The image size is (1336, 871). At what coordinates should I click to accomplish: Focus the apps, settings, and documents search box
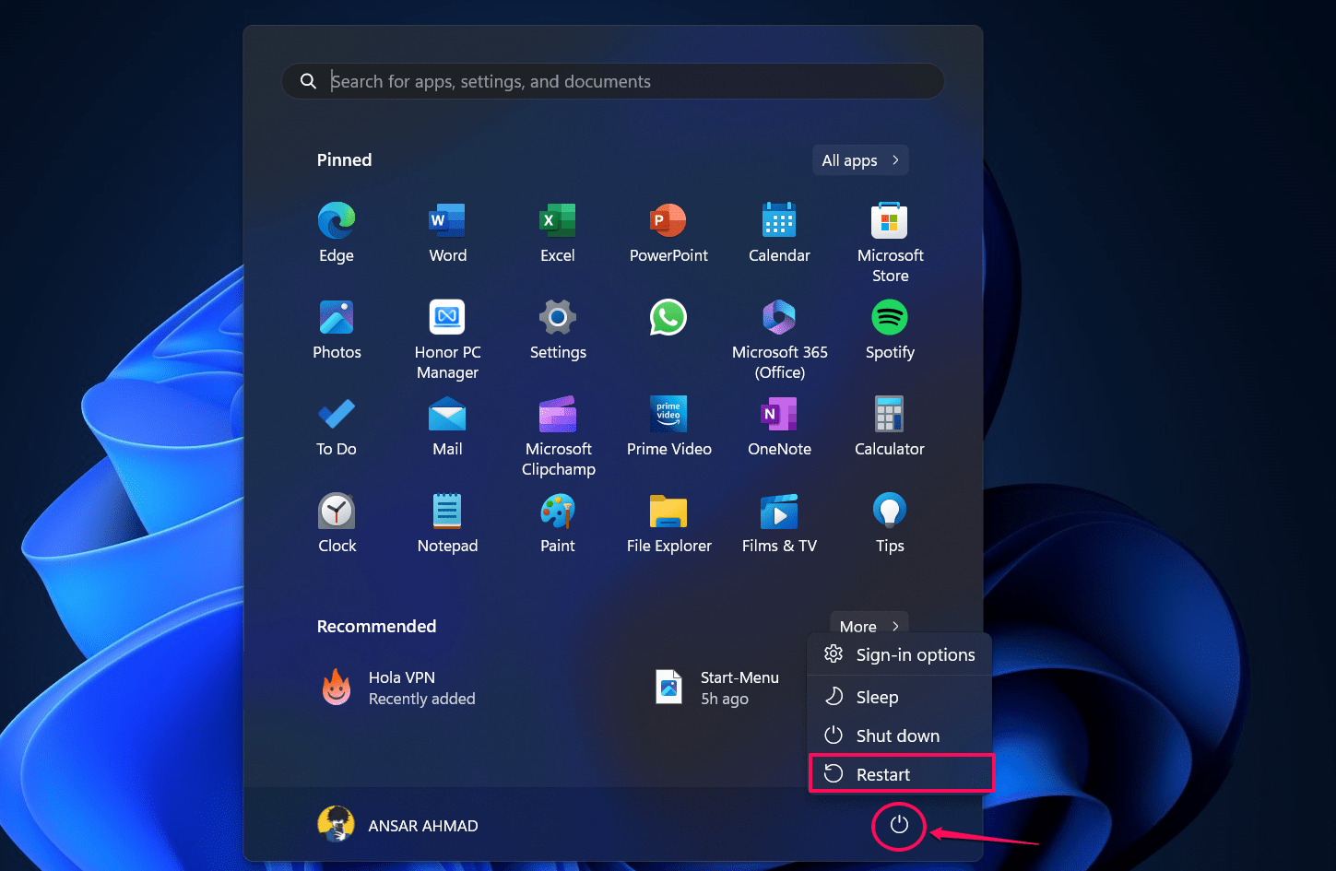click(613, 81)
